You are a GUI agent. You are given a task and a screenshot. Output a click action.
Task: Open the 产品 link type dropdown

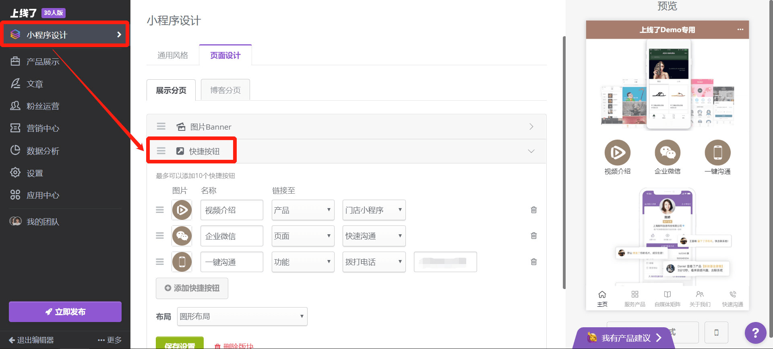coord(303,210)
